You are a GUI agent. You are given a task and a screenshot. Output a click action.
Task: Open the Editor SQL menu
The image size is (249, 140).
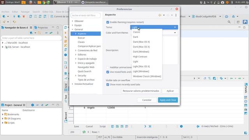click(x=48, y=12)
